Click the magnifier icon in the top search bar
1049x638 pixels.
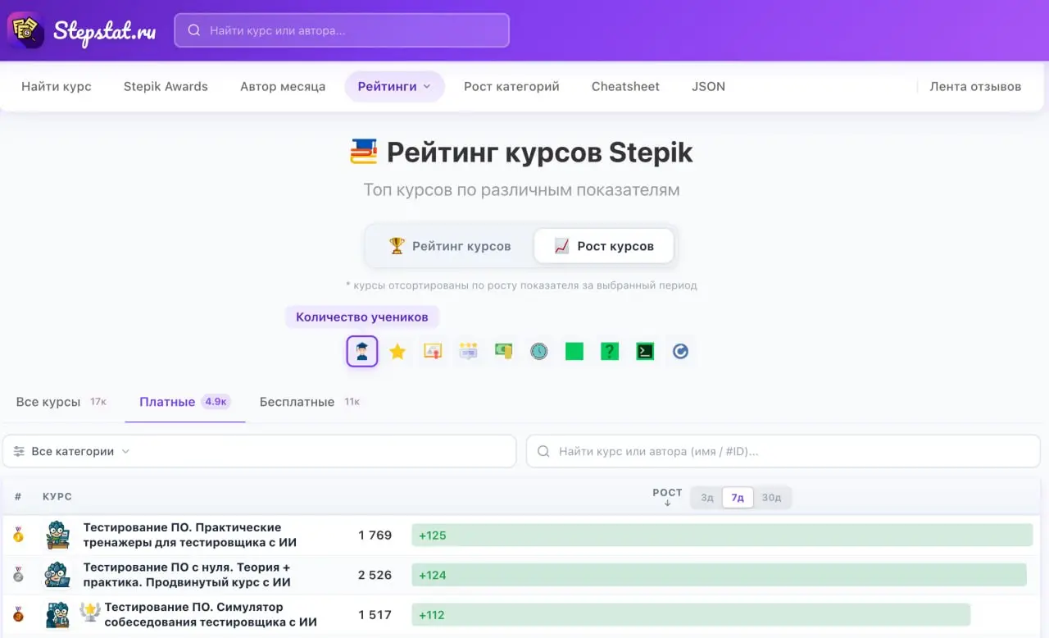coord(194,30)
